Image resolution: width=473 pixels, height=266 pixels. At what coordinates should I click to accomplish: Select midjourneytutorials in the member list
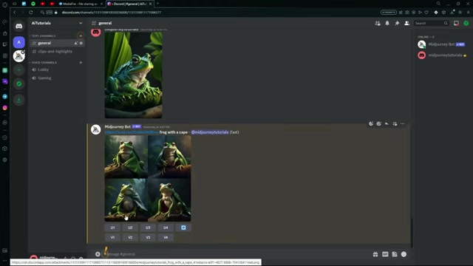441,55
